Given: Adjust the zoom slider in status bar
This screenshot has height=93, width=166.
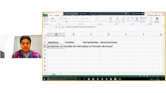Looking at the screenshot, I should (x=155, y=76).
